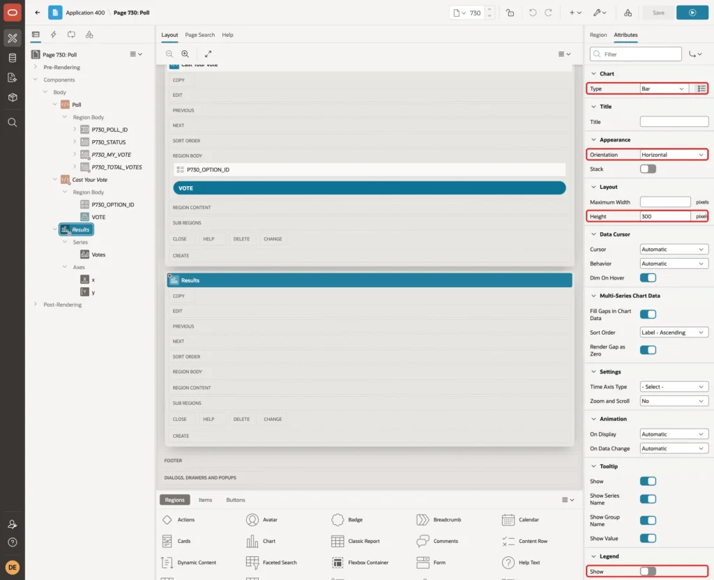This screenshot has width=714, height=580.
Task: Open the Oracle home logo
Action: [x=13, y=13]
